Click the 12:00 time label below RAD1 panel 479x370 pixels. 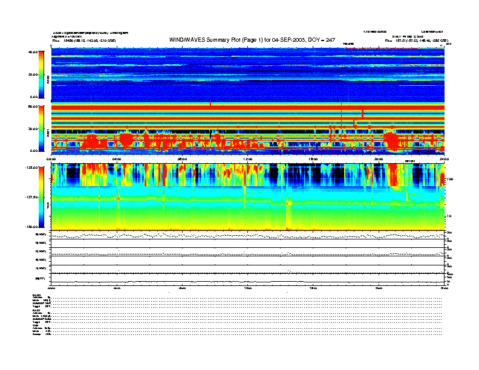(248, 159)
